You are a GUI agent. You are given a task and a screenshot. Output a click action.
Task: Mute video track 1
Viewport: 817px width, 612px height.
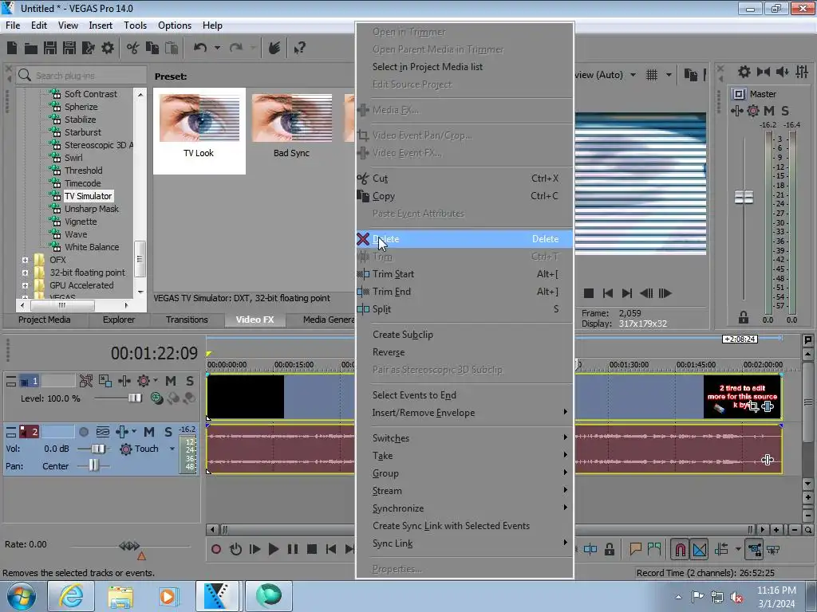tap(171, 381)
